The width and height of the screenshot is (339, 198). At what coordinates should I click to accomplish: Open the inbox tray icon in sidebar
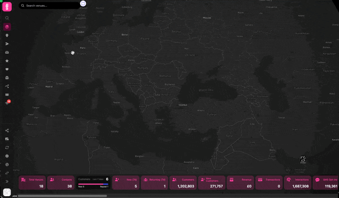[x=7, y=52]
